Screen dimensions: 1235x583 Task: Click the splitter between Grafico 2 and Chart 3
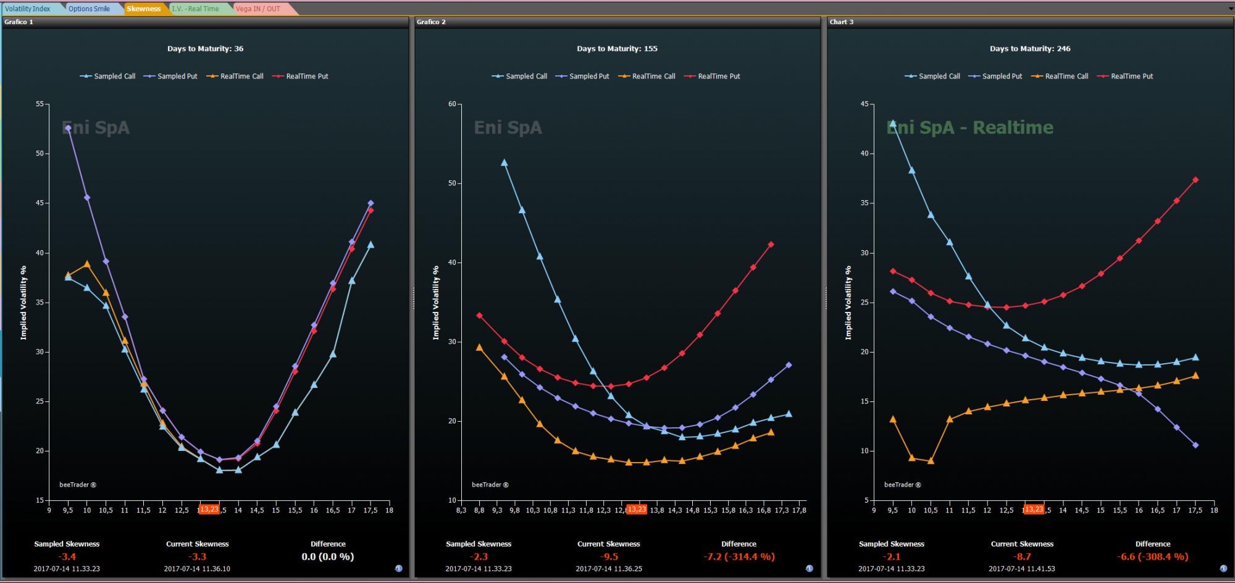tap(824, 298)
